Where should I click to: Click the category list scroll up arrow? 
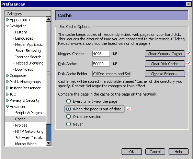coord(49,19)
